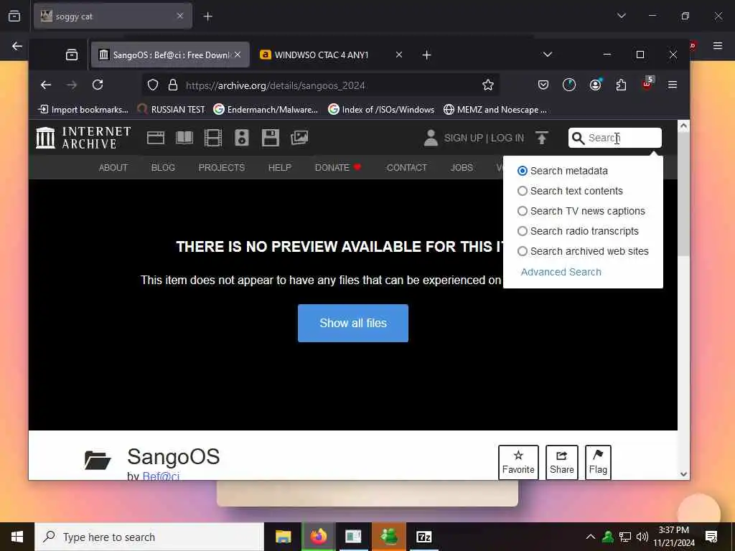Click the Type here to search taskbar box
The width and height of the screenshot is (735, 551).
[x=149, y=537]
